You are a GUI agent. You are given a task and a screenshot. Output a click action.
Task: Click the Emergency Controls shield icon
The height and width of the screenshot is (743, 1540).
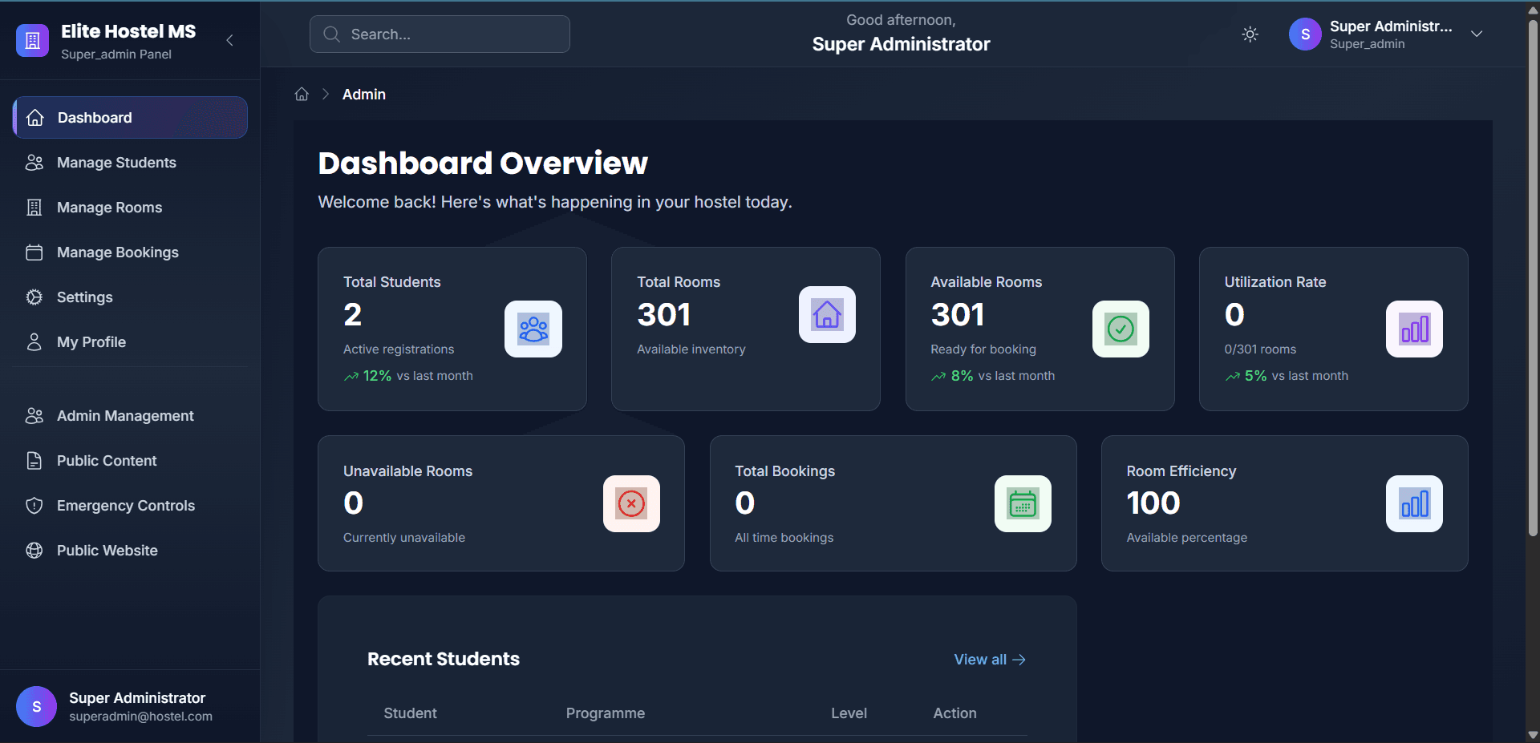pos(34,505)
